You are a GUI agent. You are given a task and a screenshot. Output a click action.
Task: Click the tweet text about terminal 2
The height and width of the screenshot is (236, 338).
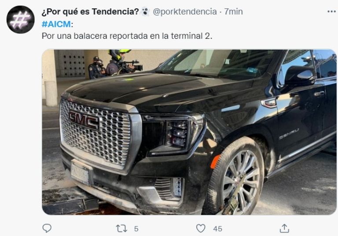pyautogui.click(x=127, y=36)
